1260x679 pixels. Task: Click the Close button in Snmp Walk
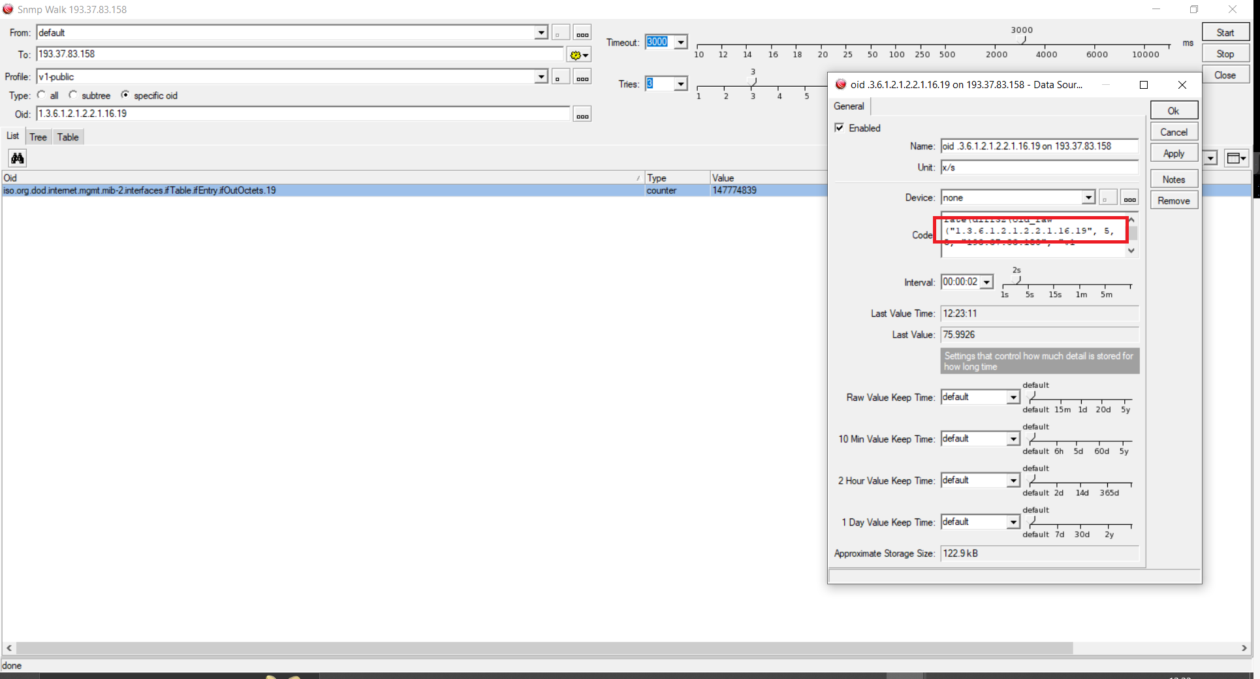1225,75
